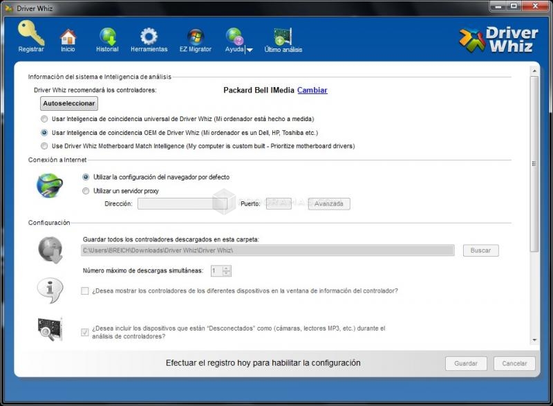
Task: Click the scroll down arrow
Action: pyautogui.click(x=534, y=340)
